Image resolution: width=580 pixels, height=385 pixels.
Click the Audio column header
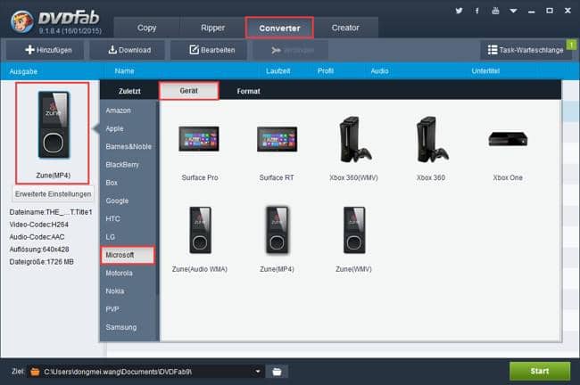coord(379,71)
